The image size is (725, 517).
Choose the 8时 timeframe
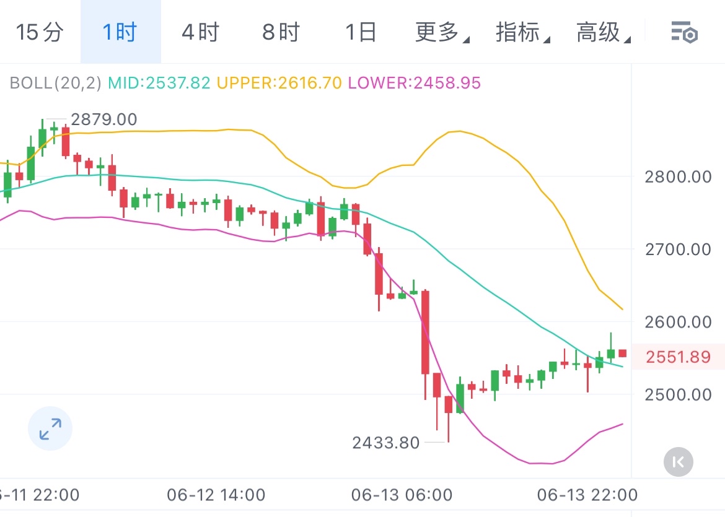281,32
